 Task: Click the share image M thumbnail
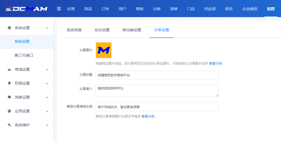click(103, 50)
